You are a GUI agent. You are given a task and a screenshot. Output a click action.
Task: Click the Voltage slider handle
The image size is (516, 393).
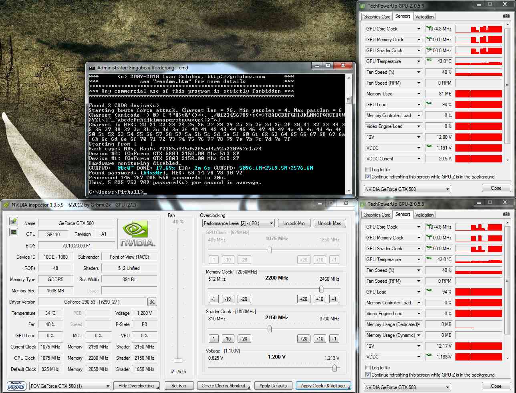point(335,368)
